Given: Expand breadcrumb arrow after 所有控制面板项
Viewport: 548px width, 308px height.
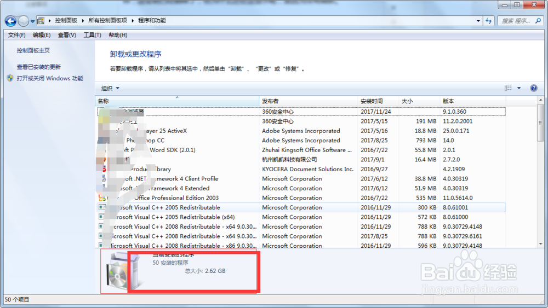Looking at the screenshot, I should (133, 21).
